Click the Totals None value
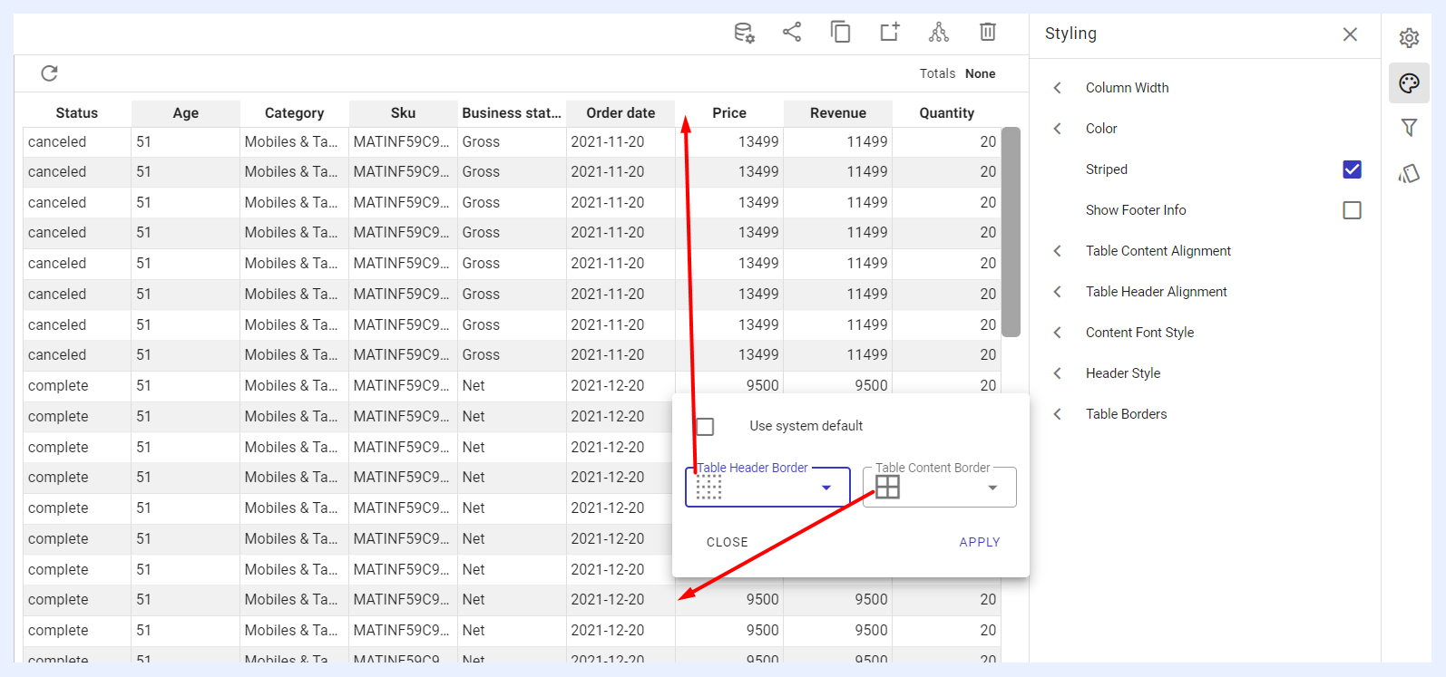The image size is (1446, 677). 981,73
